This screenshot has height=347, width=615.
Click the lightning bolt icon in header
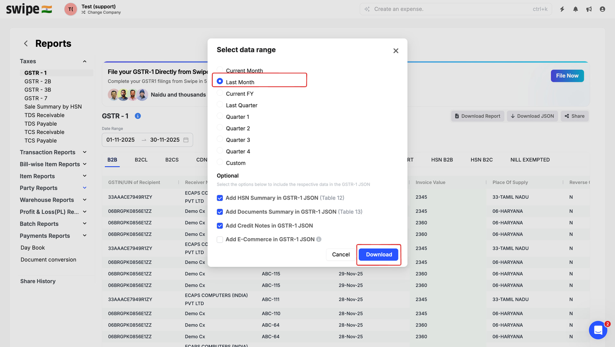562,9
